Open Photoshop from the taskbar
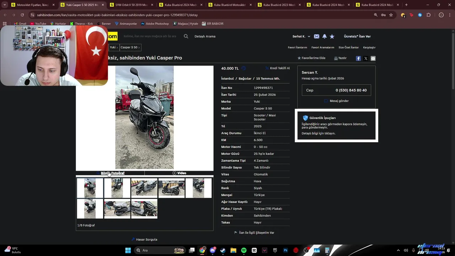Screen dimensions: 455x256 [285, 250]
